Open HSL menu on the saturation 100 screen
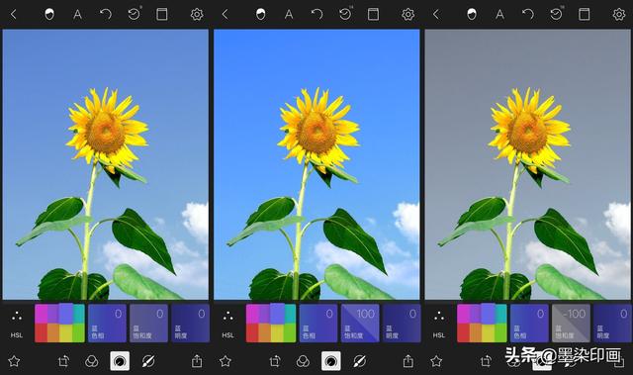 pyautogui.click(x=227, y=324)
